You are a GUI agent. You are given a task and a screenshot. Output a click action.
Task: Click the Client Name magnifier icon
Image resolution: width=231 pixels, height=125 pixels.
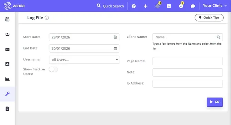pos(218,37)
